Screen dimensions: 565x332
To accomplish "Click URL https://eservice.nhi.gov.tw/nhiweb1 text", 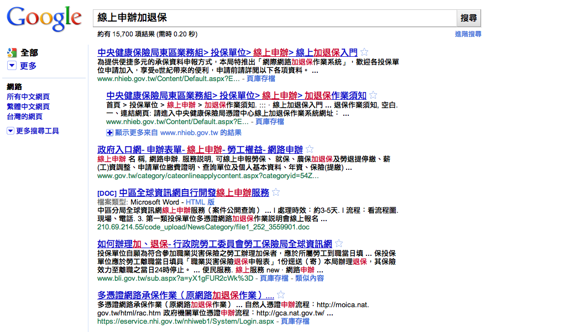I will coord(186,322).
